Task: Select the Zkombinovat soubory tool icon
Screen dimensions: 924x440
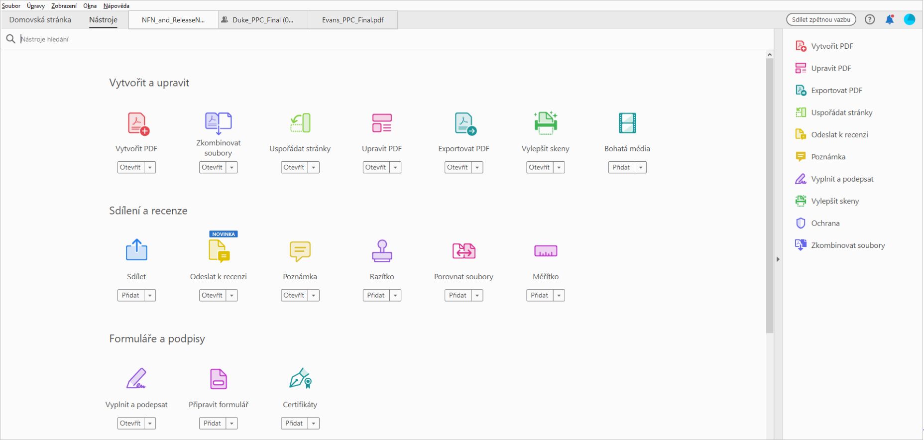Action: (x=219, y=123)
